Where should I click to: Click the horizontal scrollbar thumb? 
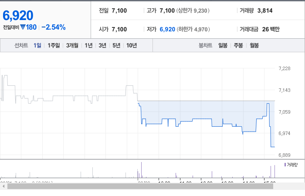(140, 186)
